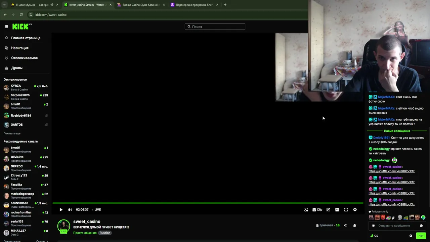
Task: Open mini-player mode icon
Action: pyautogui.click(x=306, y=210)
